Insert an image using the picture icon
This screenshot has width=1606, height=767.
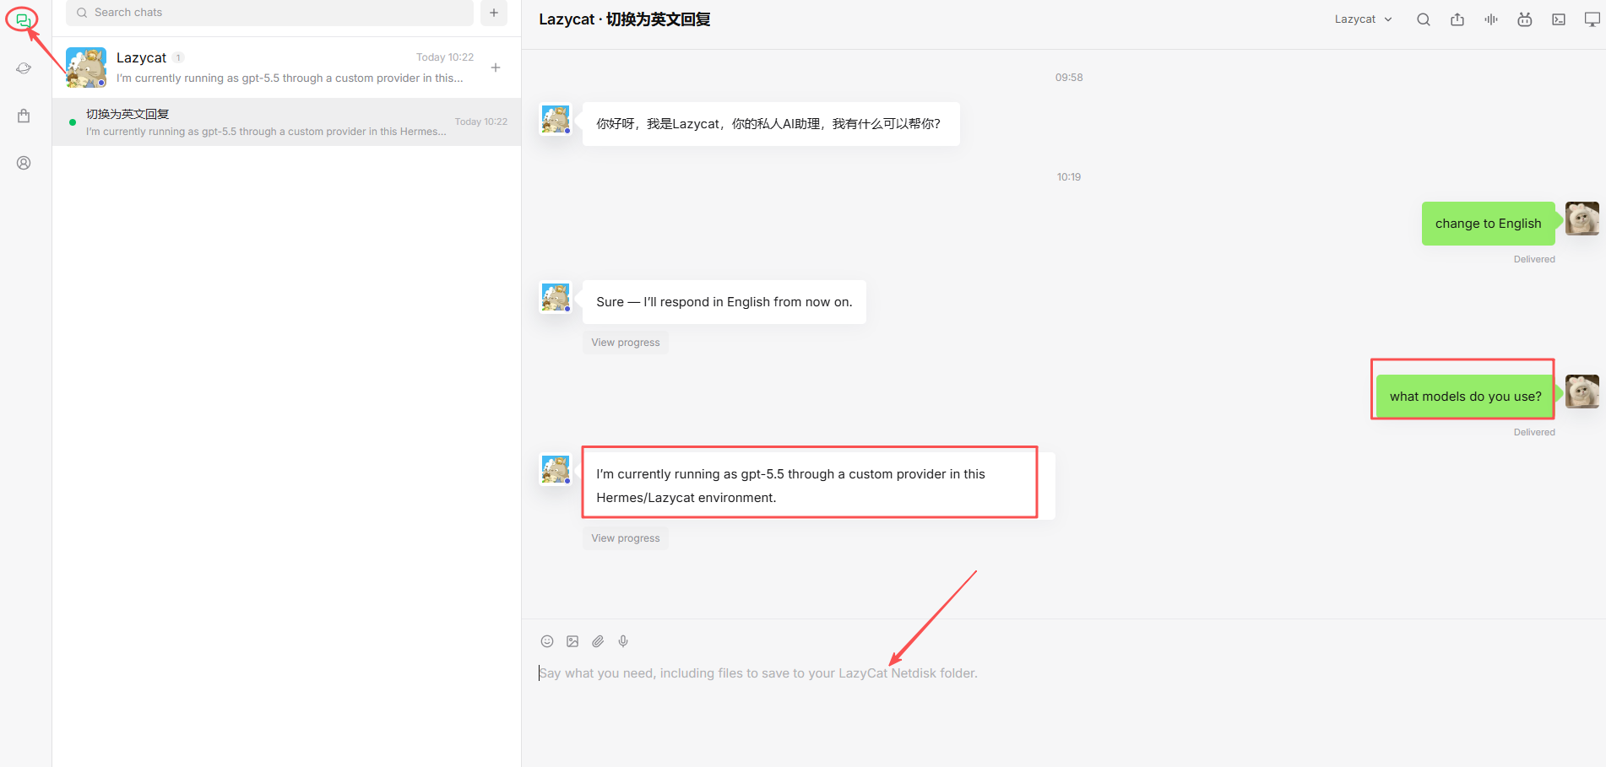(x=572, y=641)
